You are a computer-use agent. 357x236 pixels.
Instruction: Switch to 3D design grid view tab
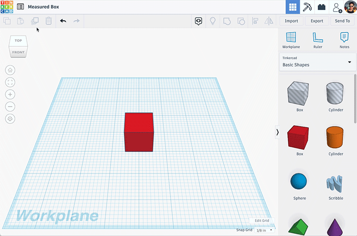point(293,7)
